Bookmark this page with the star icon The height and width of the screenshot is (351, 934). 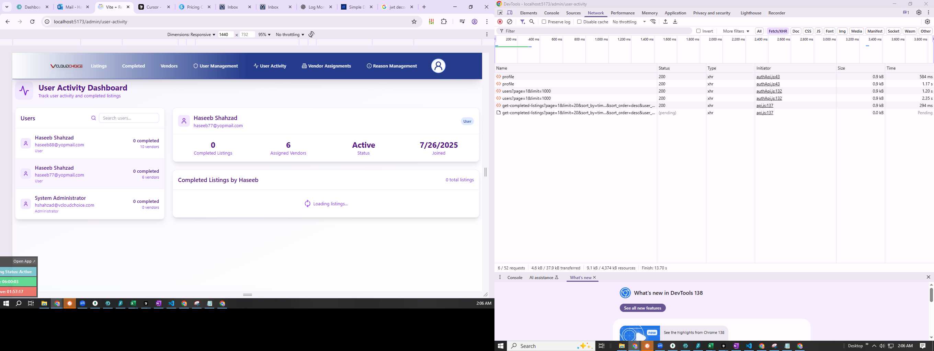tap(414, 22)
